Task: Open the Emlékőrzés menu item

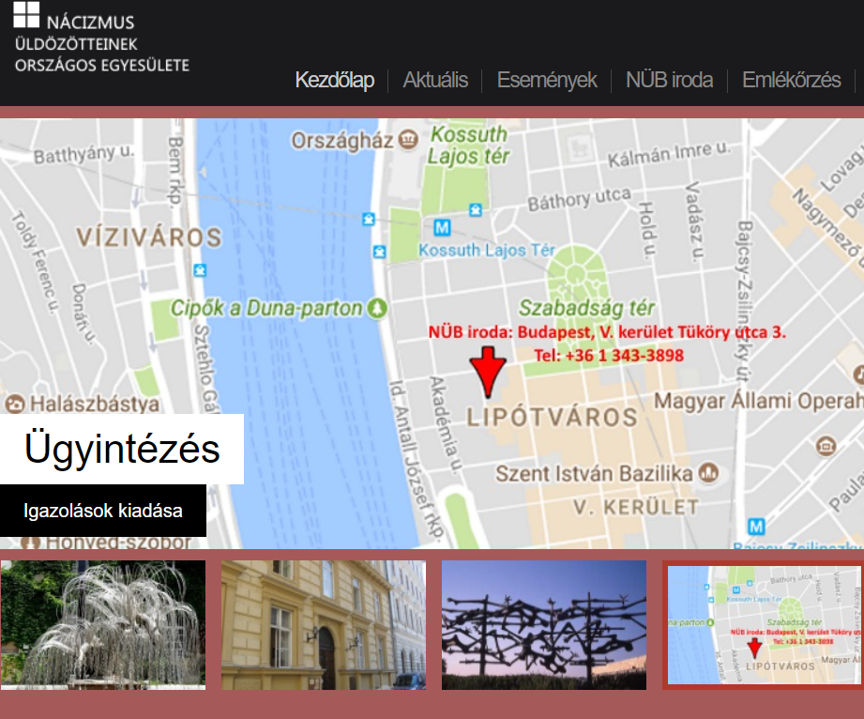Action: coord(791,80)
